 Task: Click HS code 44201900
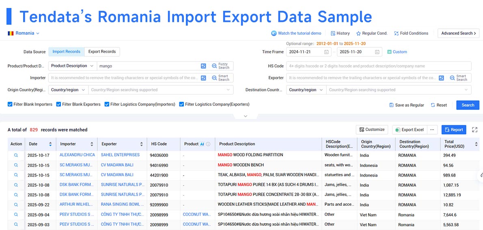point(159,175)
